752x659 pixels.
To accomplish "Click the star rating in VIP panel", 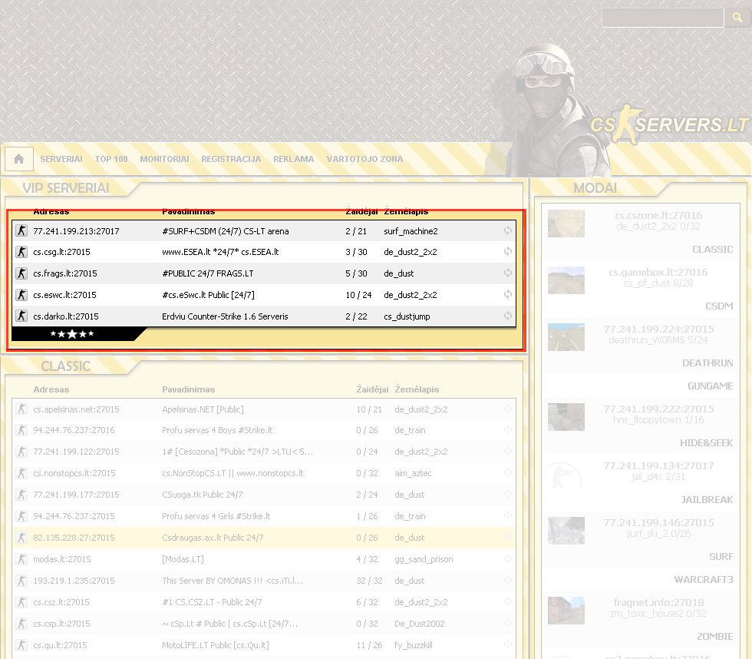I will click(72, 334).
